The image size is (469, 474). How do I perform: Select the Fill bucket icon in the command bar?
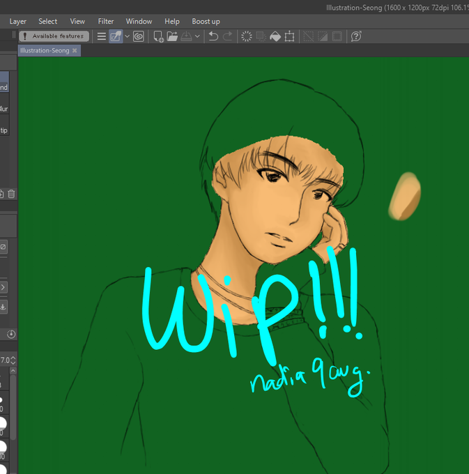pyautogui.click(x=275, y=36)
